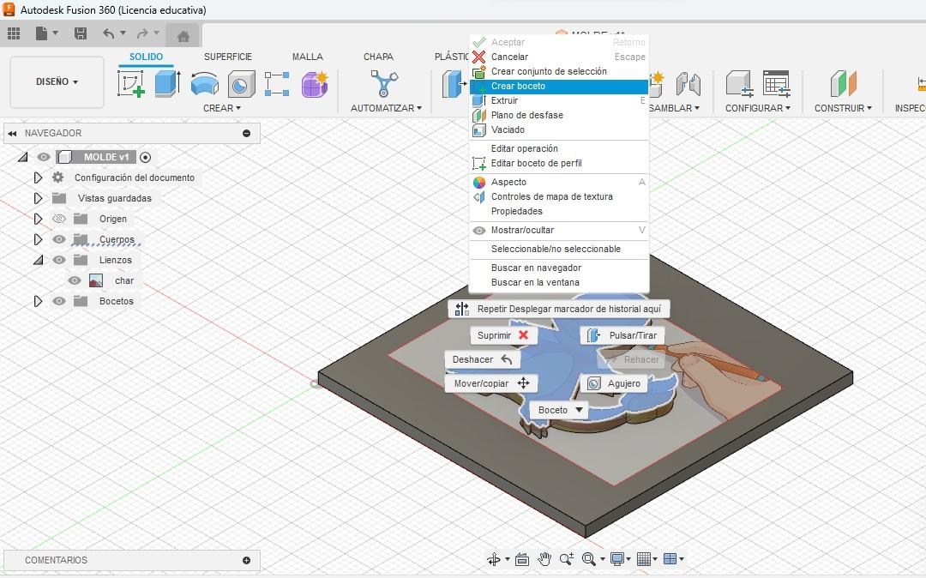Screen dimensions: 926x578
Task: Hide the Bocetos folder eye
Action: [59, 301]
